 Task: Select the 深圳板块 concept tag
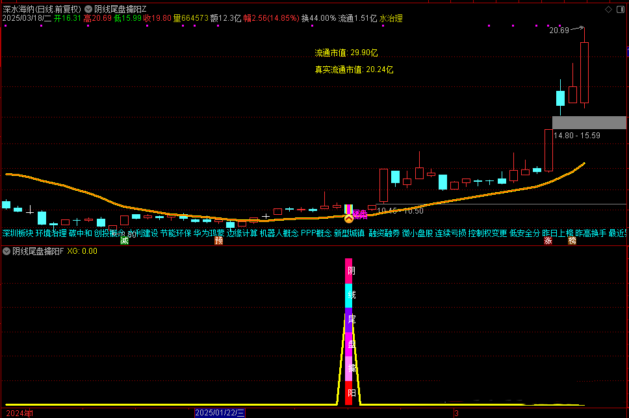coord(18,233)
